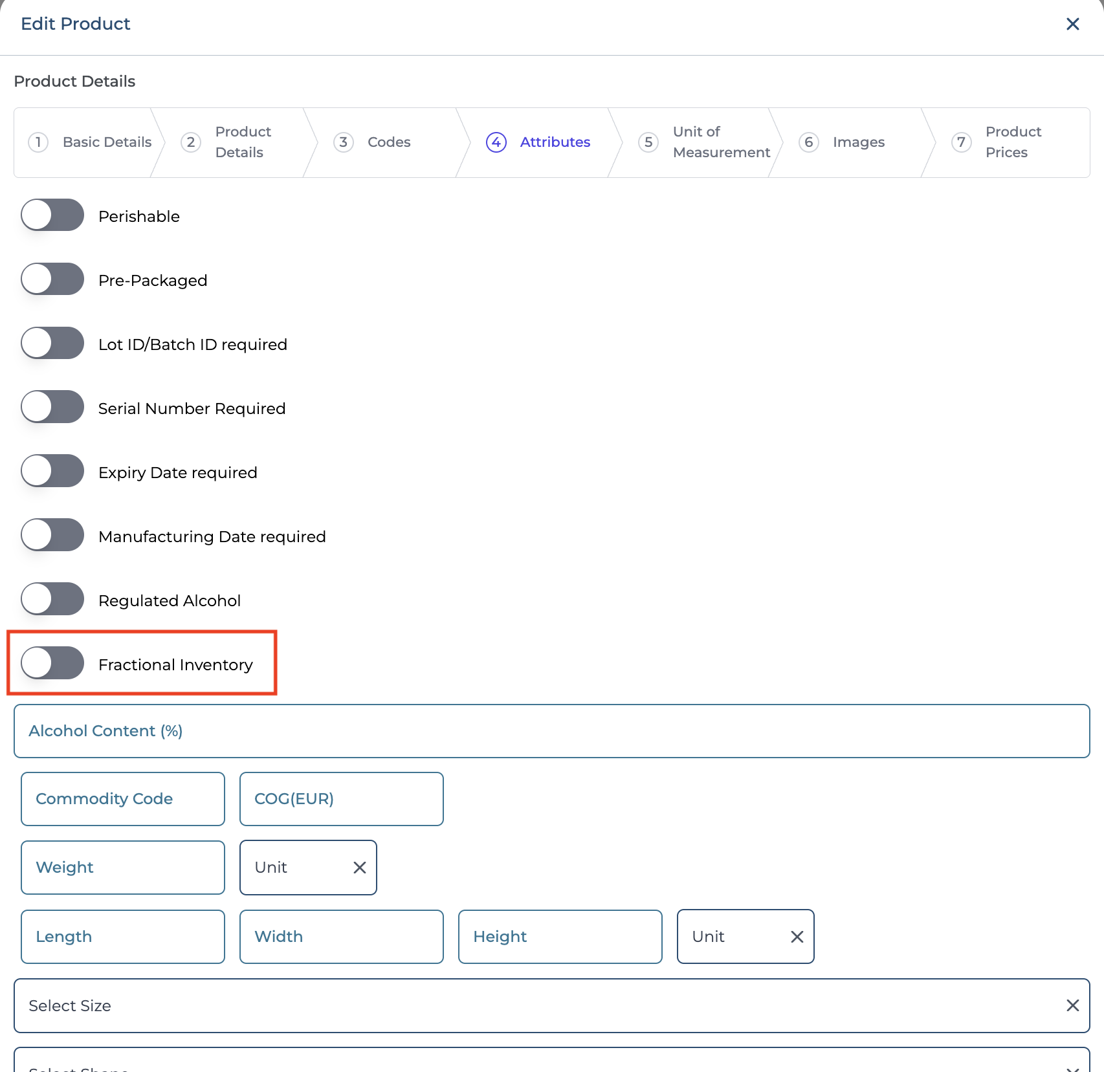Focus the Commodity Code input

pyautogui.click(x=123, y=799)
